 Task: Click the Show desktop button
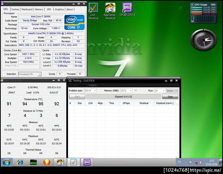click(x=220, y=162)
